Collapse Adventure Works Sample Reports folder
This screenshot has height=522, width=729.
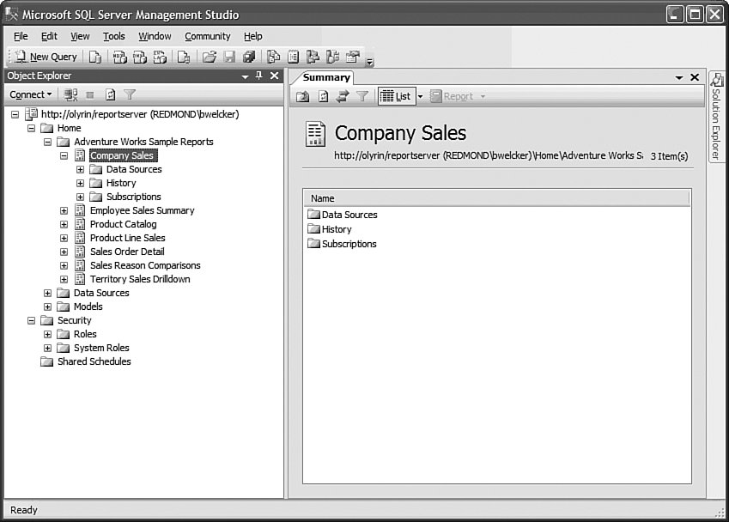tap(47, 142)
